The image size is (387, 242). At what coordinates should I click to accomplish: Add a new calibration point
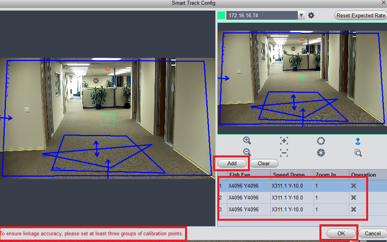[x=232, y=163]
